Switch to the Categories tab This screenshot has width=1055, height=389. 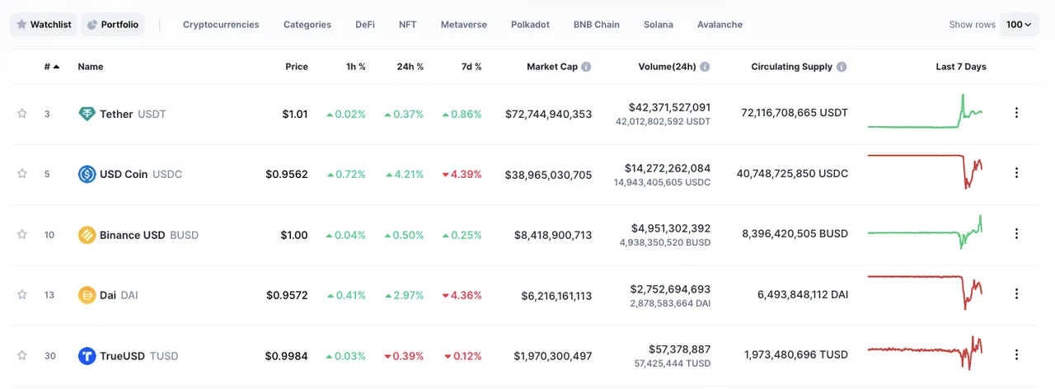click(307, 25)
